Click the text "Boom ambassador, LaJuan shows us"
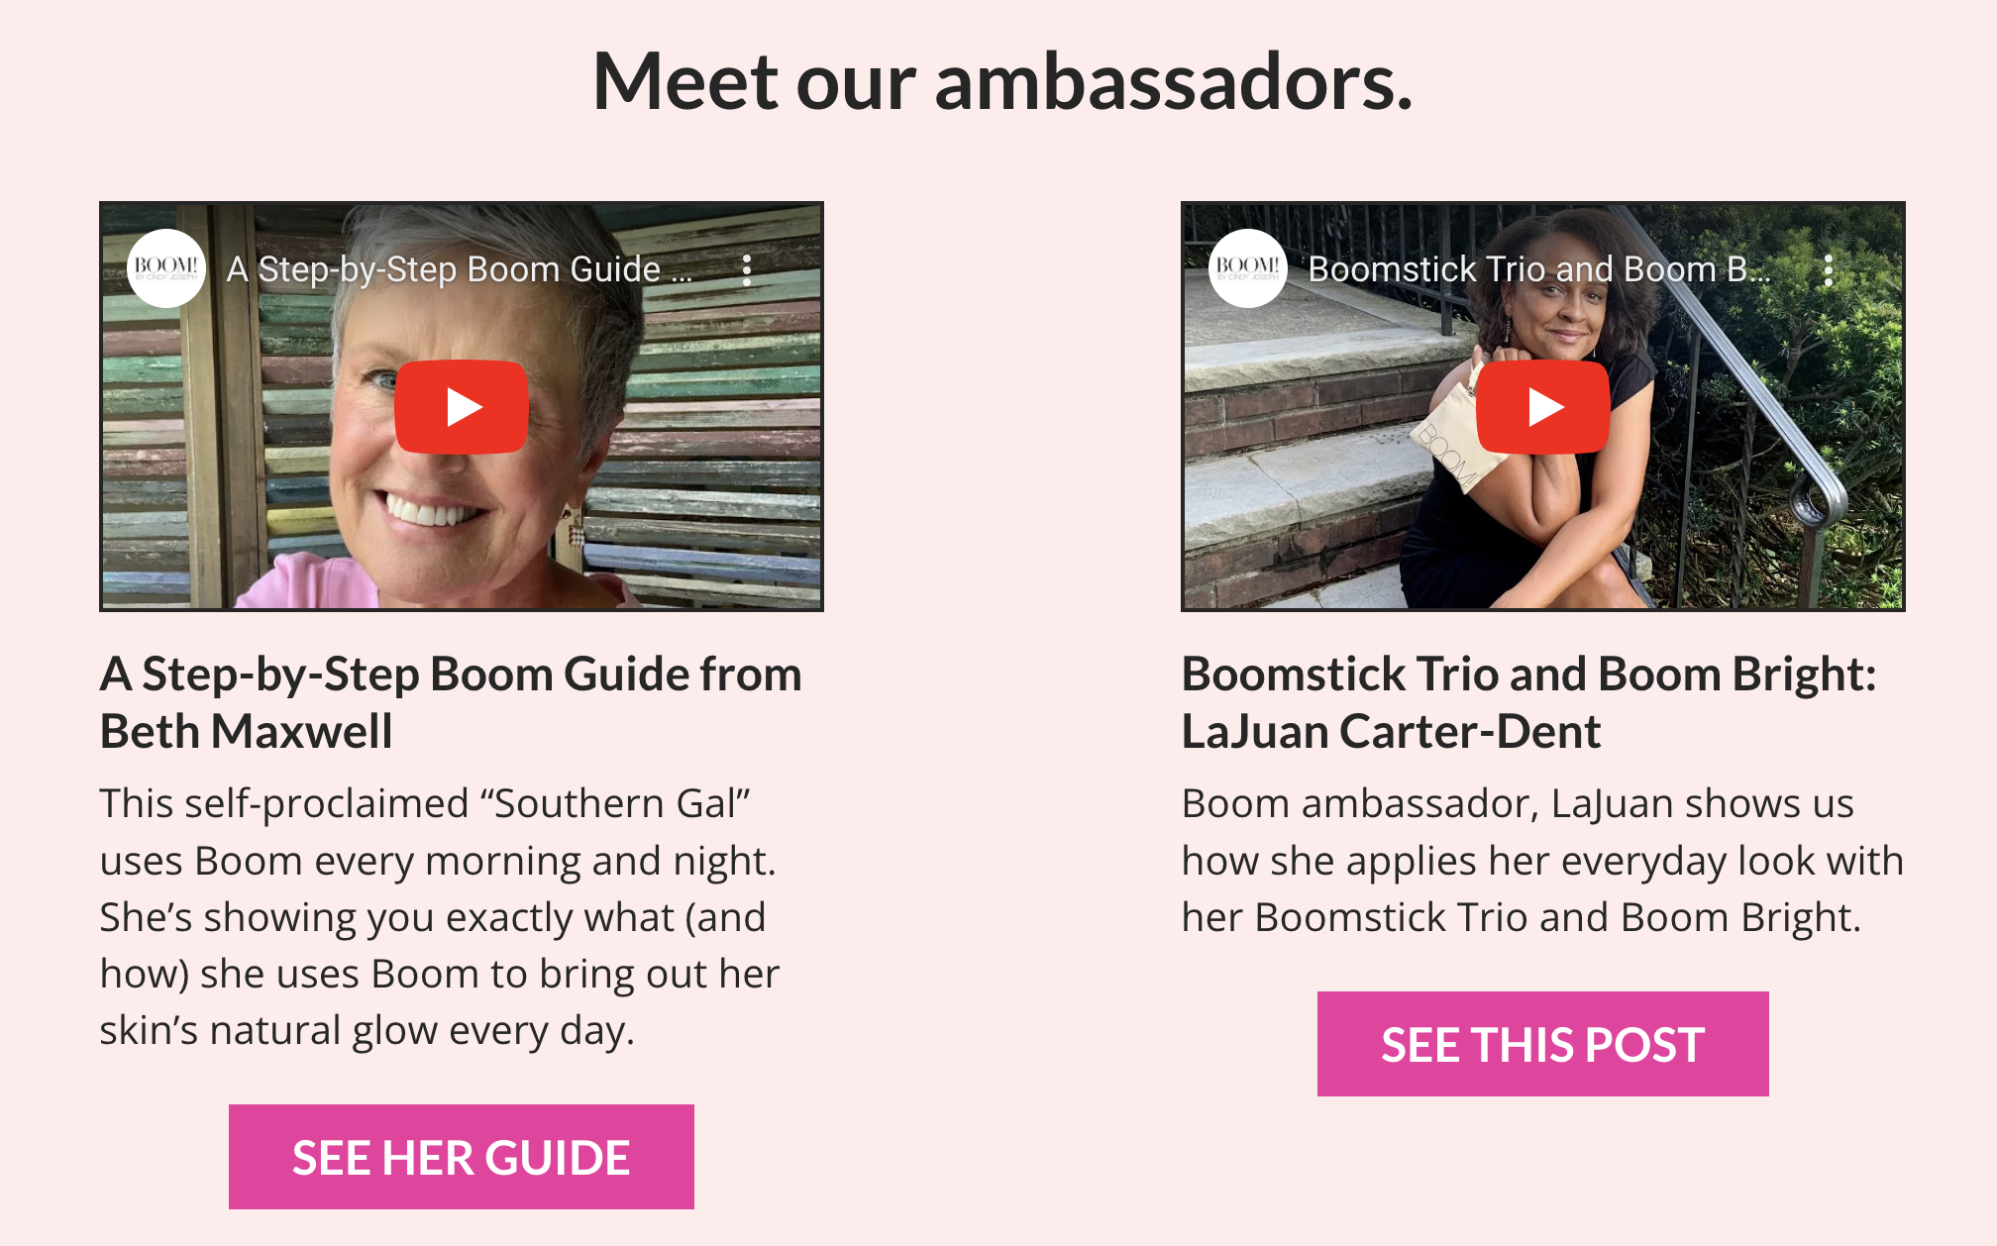The width and height of the screenshot is (1997, 1246). point(1518,803)
